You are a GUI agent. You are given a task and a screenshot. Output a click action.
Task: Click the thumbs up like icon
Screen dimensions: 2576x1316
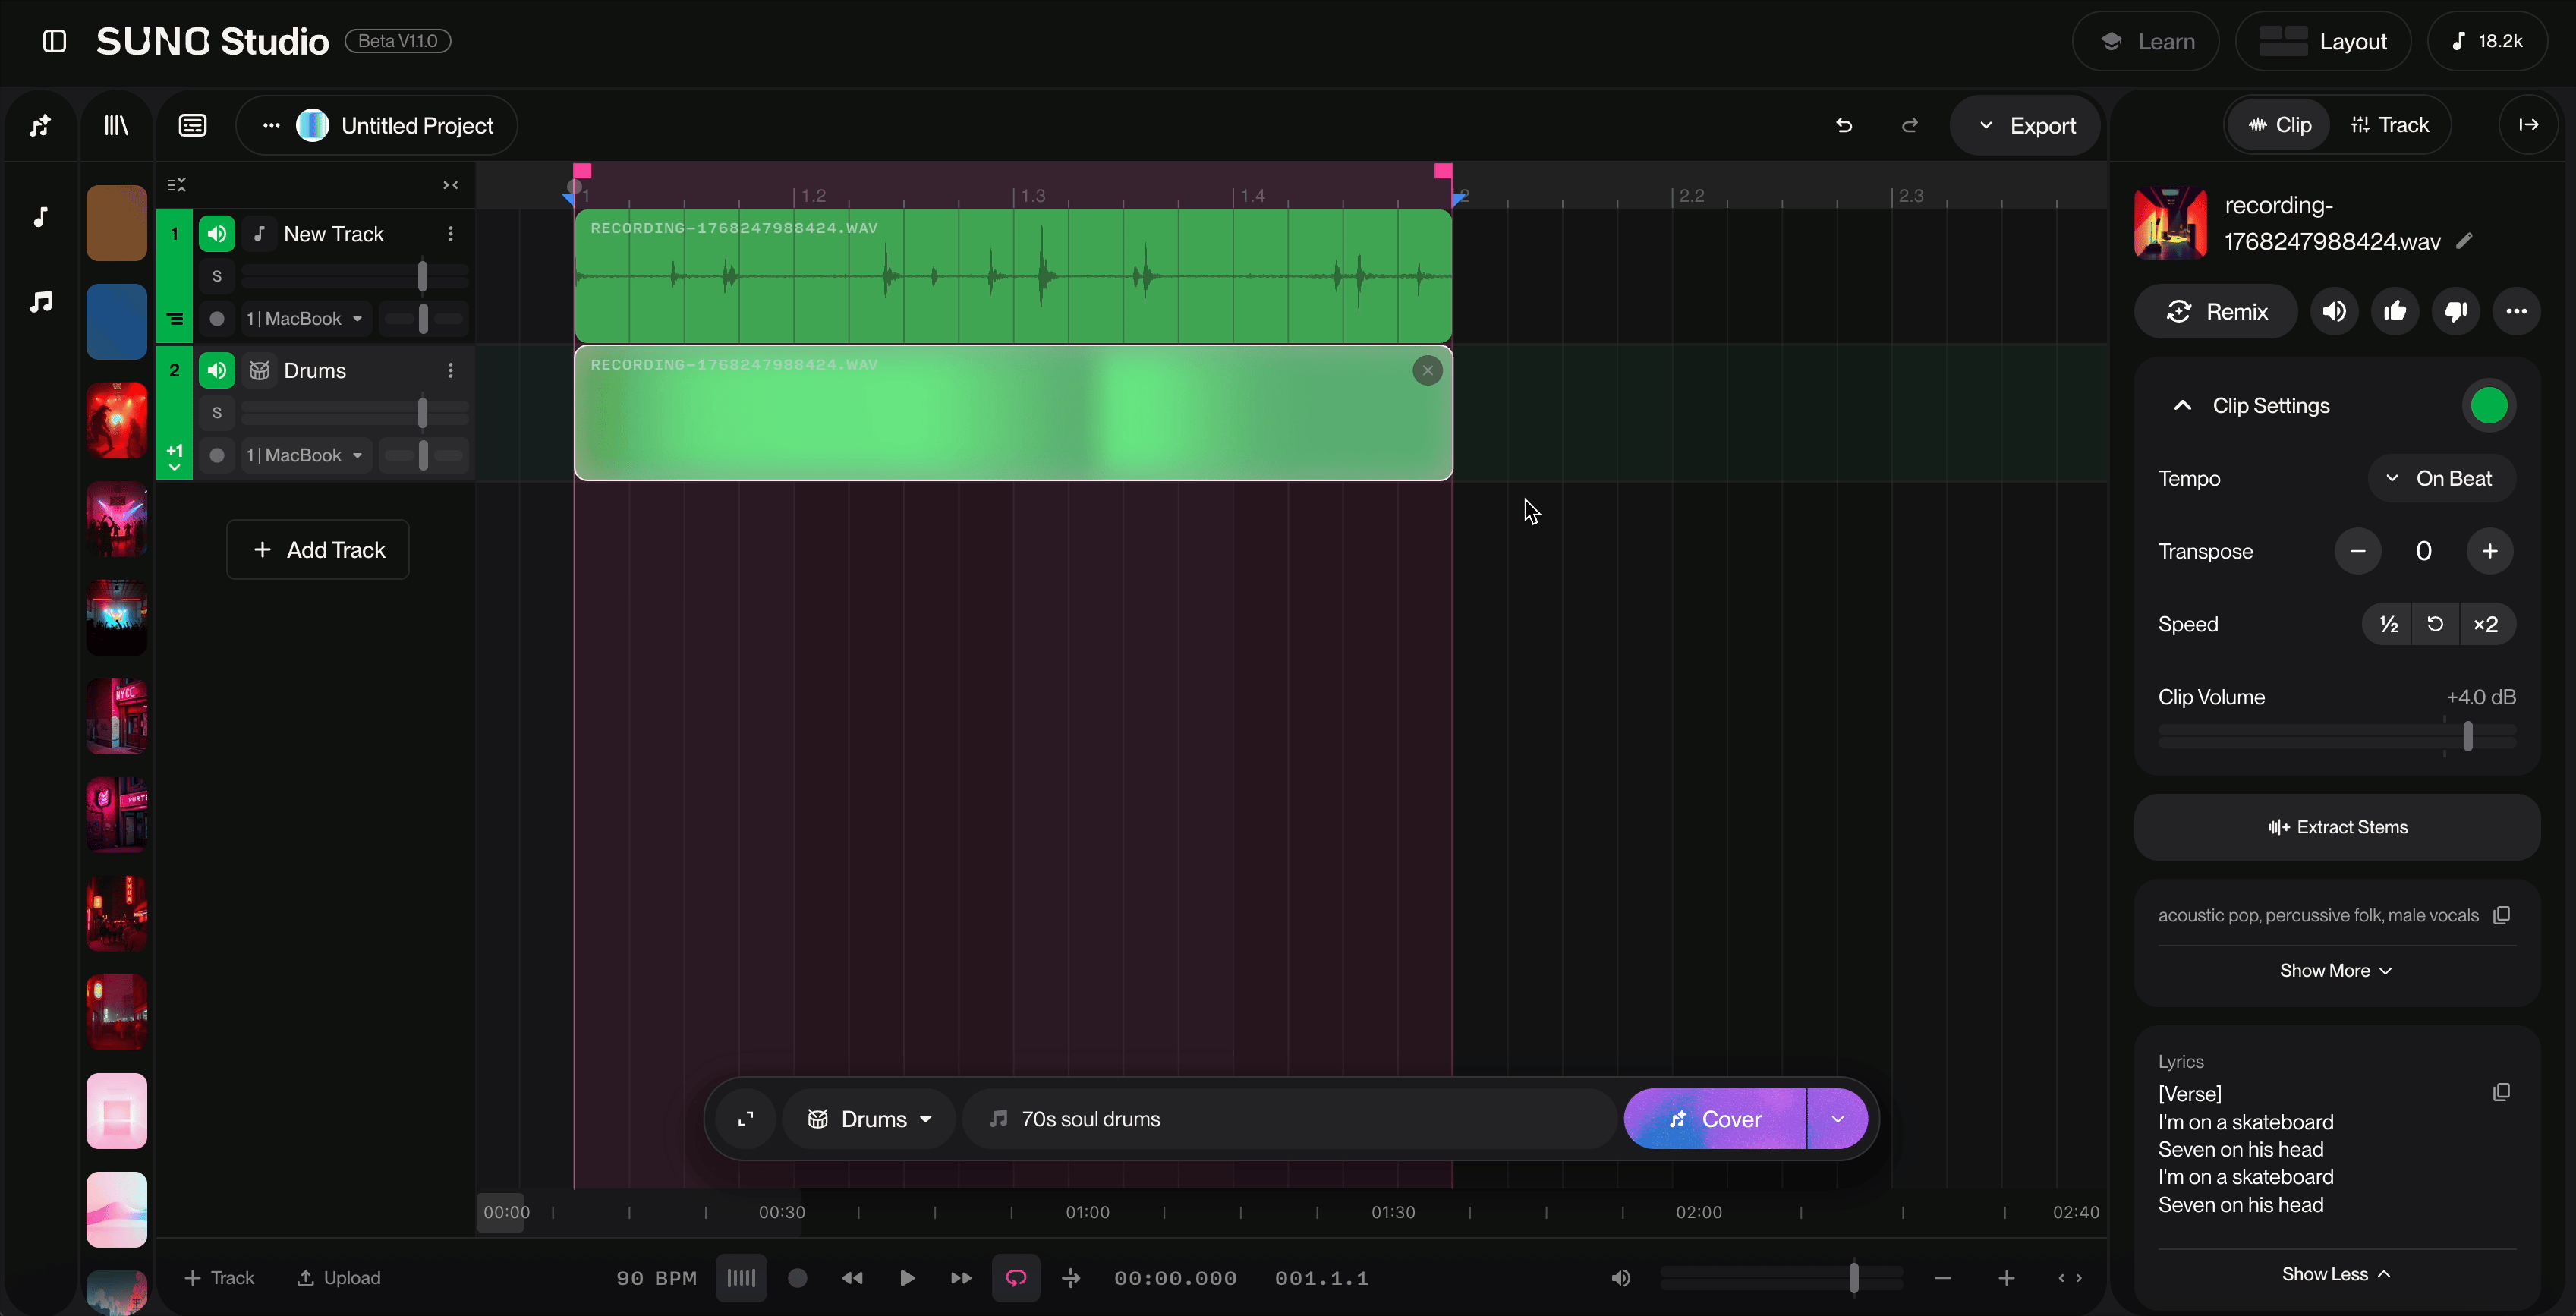2394,312
